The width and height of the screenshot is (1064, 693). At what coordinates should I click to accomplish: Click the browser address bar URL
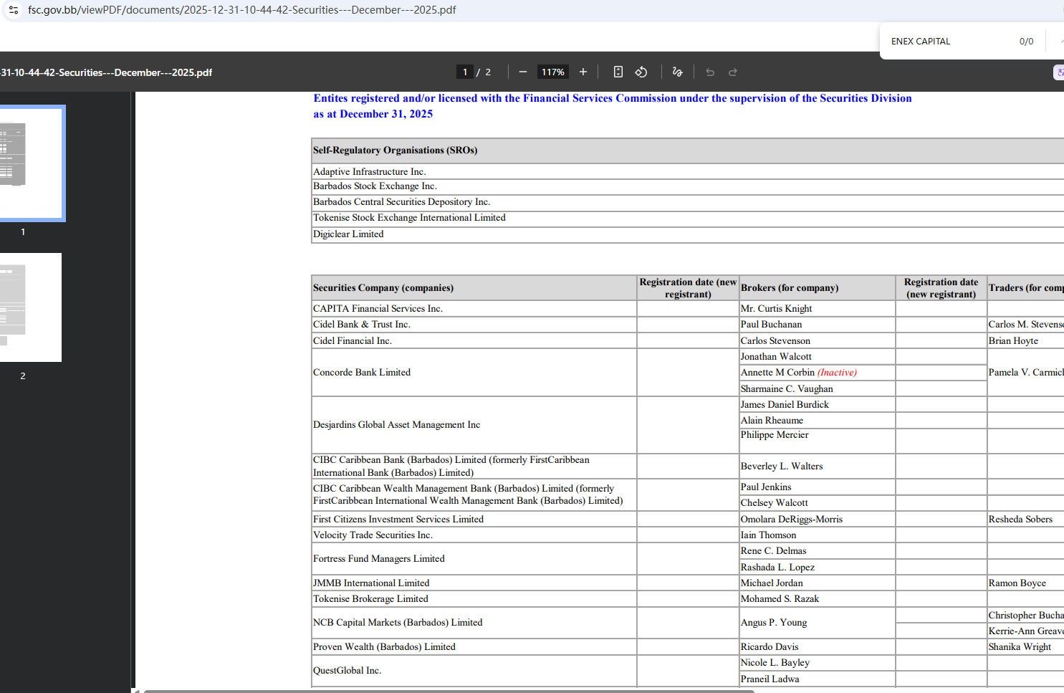[x=241, y=10]
